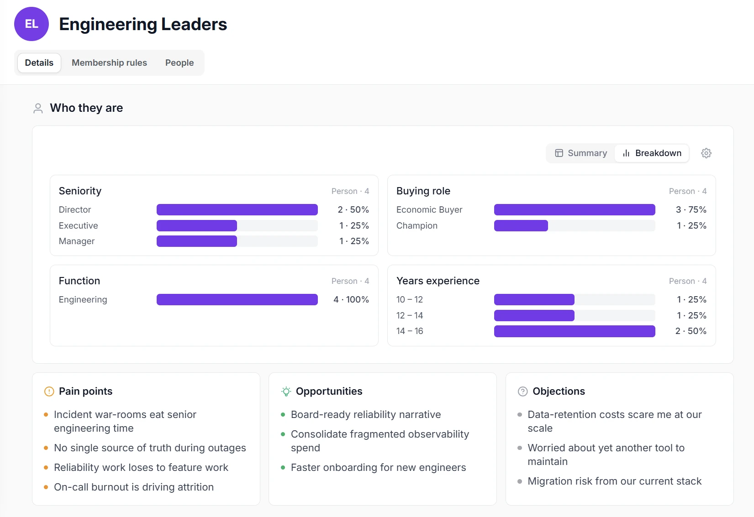Click the '2 · 50%' Director value
This screenshot has width=754, height=517.
[353, 210]
